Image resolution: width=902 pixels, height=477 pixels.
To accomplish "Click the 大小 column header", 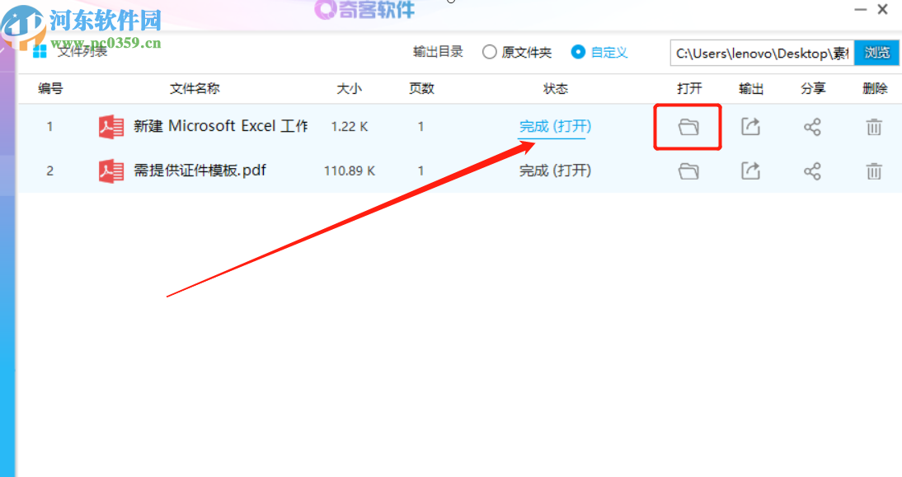I will (x=349, y=88).
